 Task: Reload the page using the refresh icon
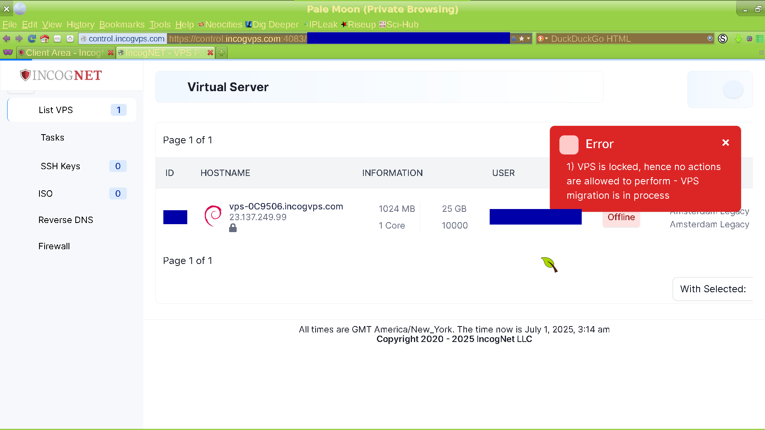31,39
